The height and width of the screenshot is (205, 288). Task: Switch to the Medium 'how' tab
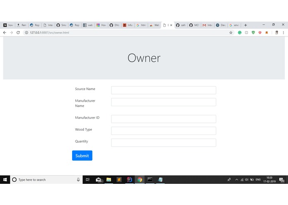(x=8, y=25)
